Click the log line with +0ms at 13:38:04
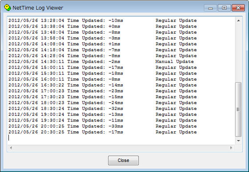 (103, 26)
